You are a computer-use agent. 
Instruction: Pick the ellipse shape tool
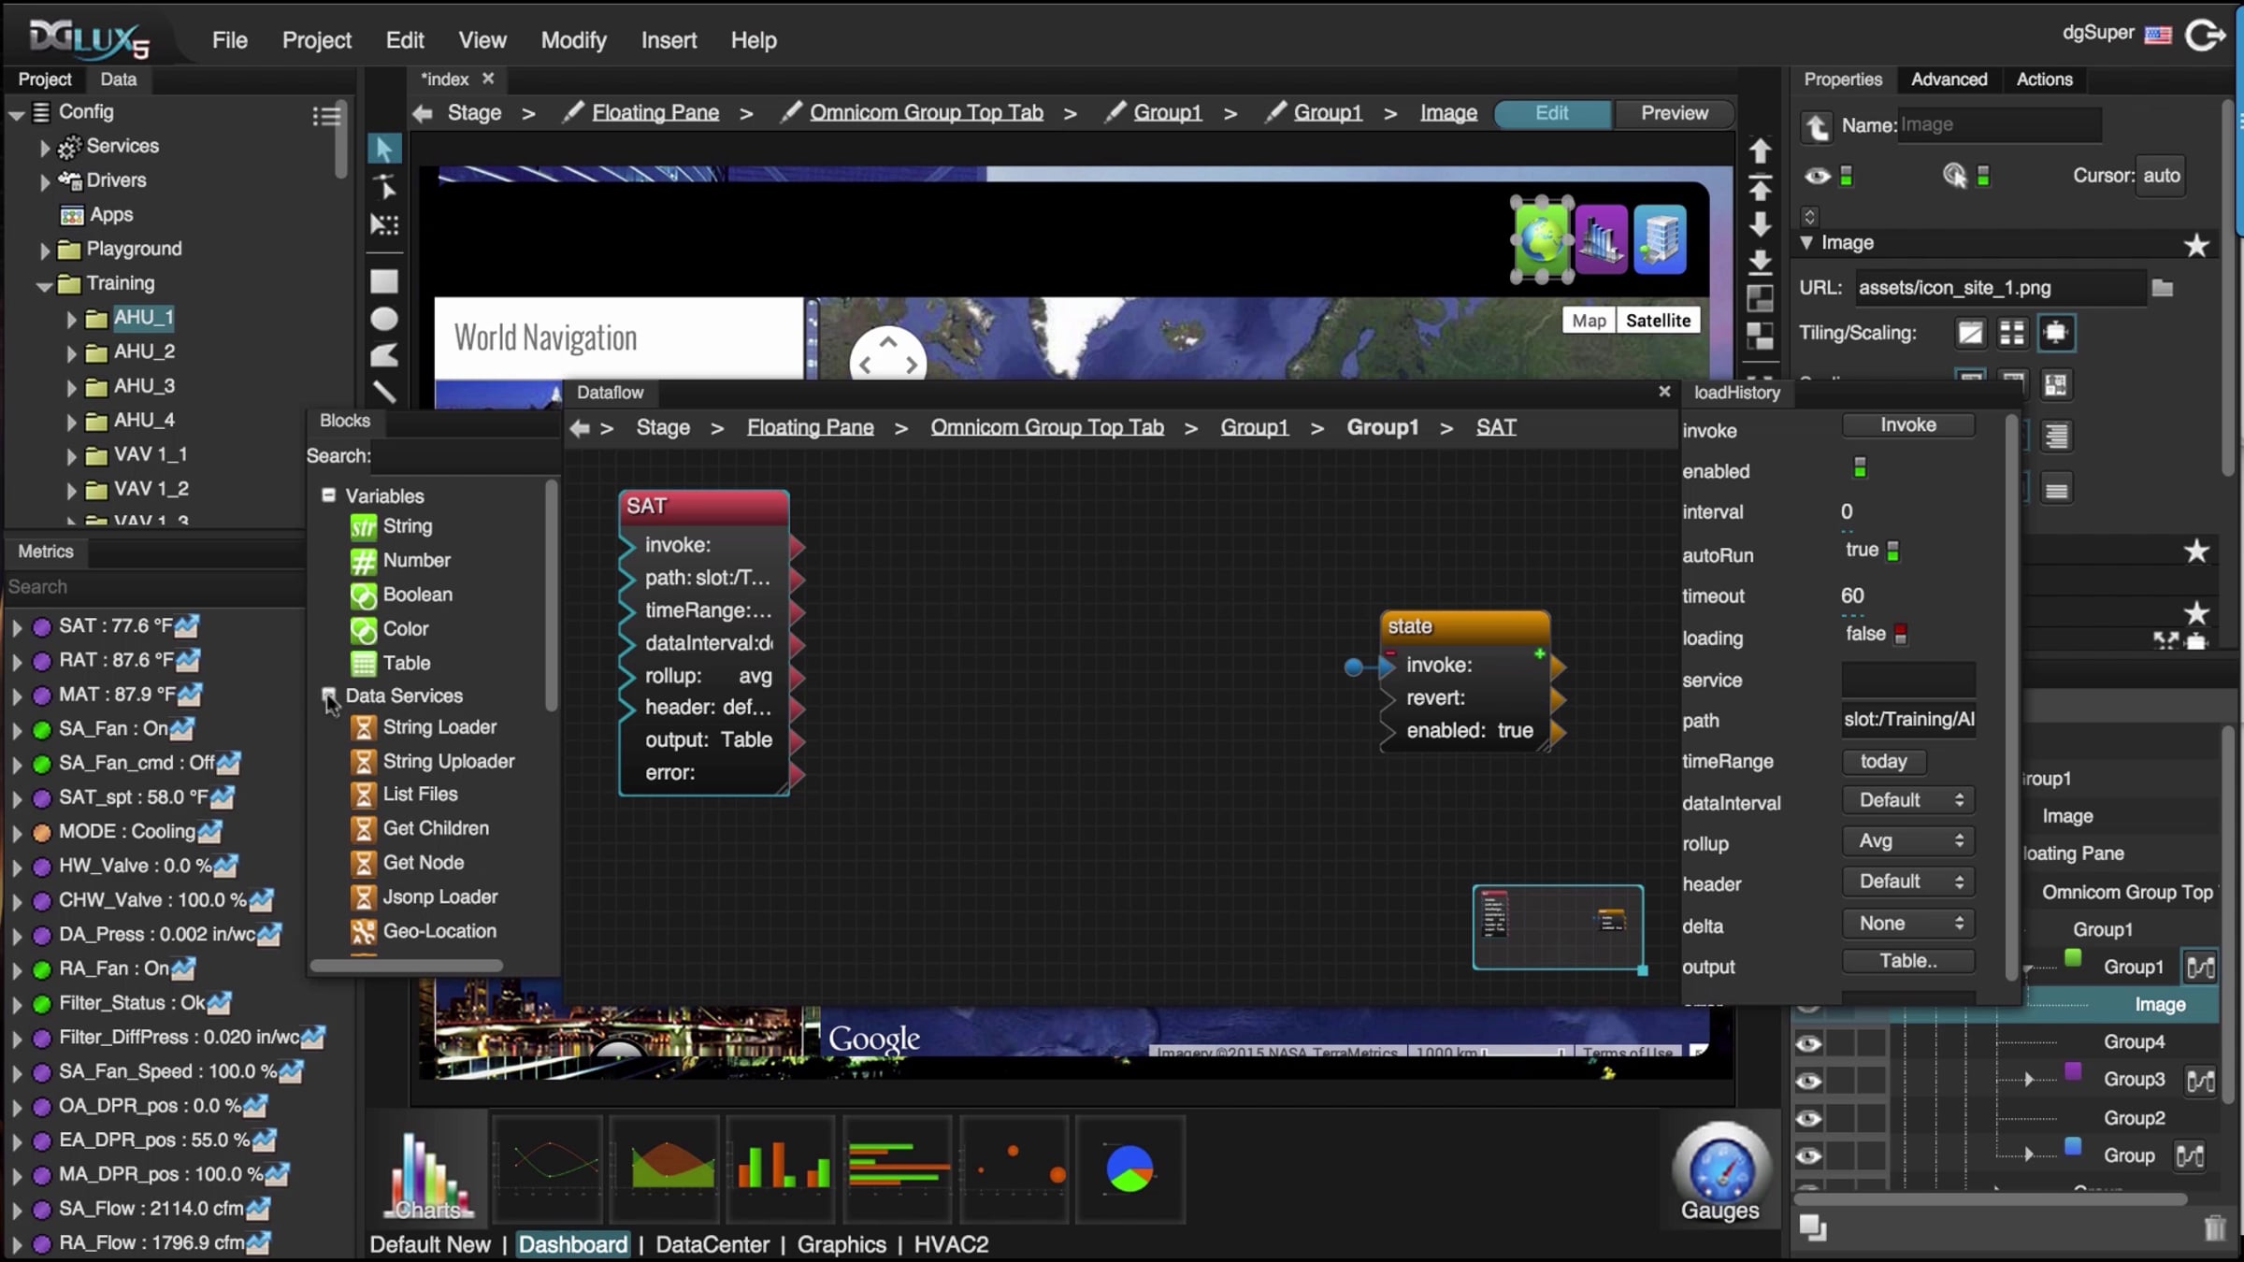[x=383, y=319]
